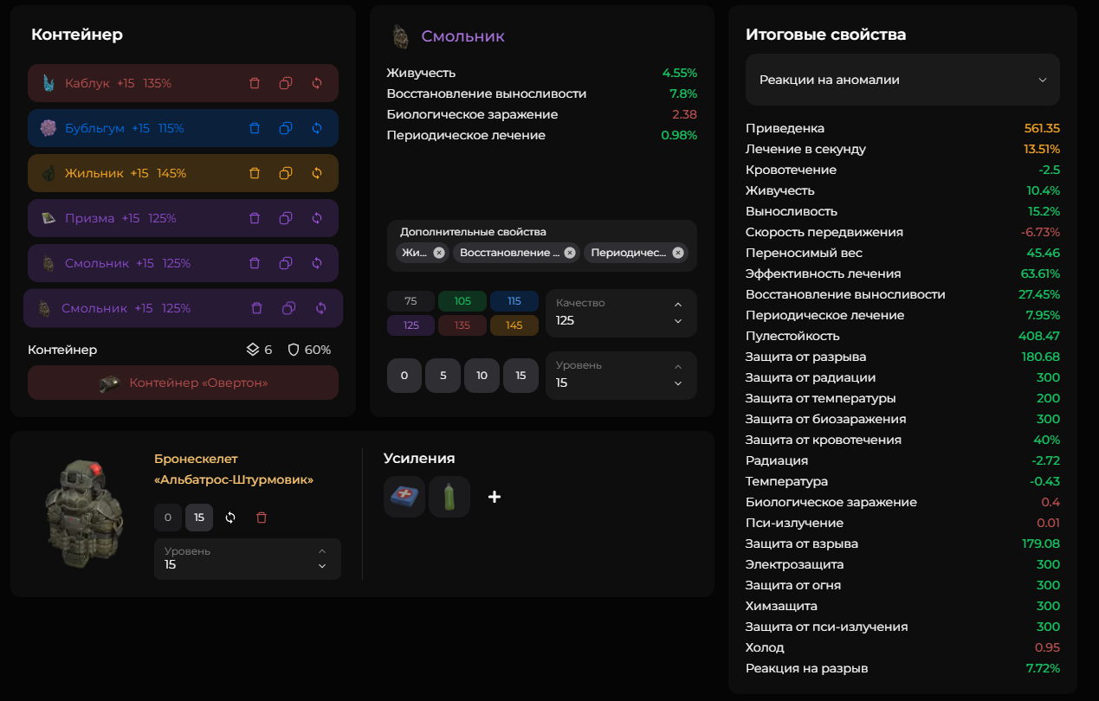Set armor level preset to 0
This screenshot has height=701, width=1099.
click(168, 518)
